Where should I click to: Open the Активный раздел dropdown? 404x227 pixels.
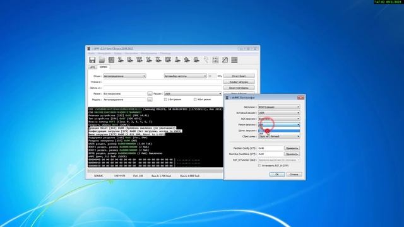279,113
